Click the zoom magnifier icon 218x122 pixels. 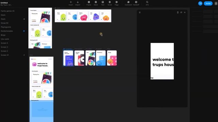pos(147,2)
